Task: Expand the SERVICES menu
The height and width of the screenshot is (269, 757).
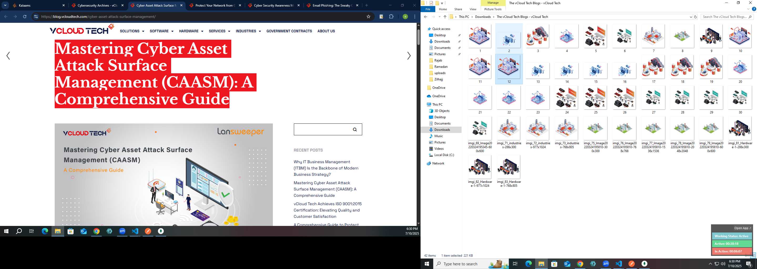Action: coord(219,31)
